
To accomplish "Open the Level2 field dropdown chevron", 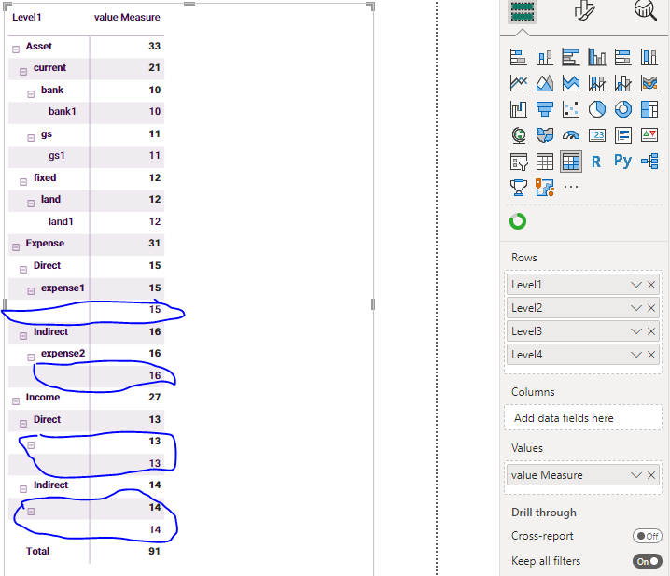I will 636,308.
